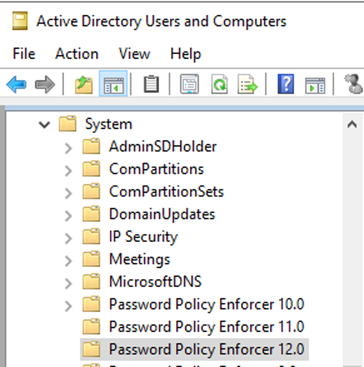Click the Export List toolbar icon
This screenshot has width=364, height=367.
(247, 84)
